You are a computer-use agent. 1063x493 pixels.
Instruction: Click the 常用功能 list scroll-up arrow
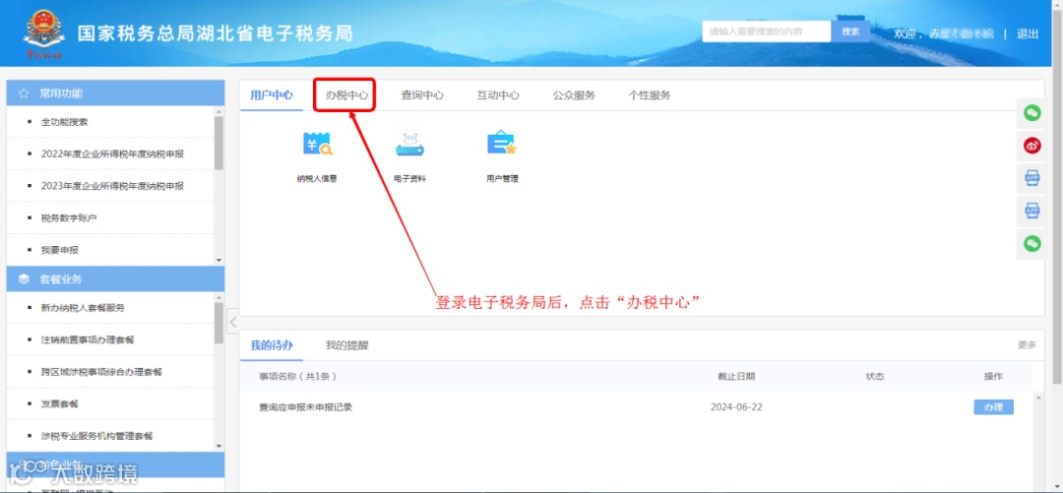(x=219, y=111)
